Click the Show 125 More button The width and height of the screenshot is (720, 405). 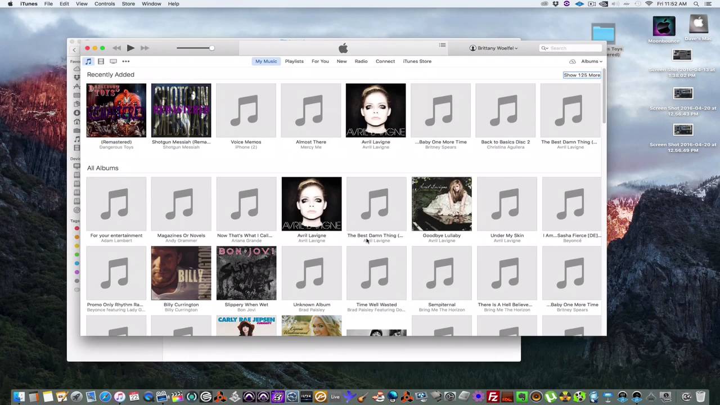point(582,75)
